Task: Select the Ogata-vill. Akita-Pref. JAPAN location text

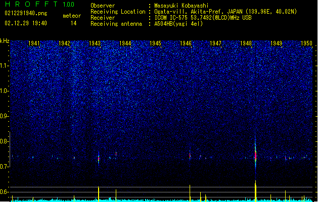Action: coord(225,12)
